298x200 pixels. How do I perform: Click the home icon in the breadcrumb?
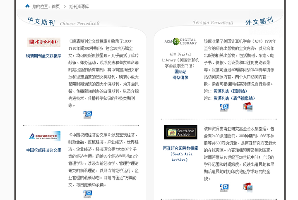[27, 6]
